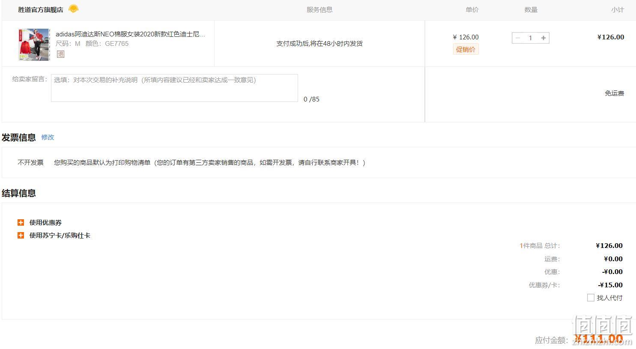
Task: Click the 支付成功后,将在48小时内发货 service text
Action: point(319,43)
